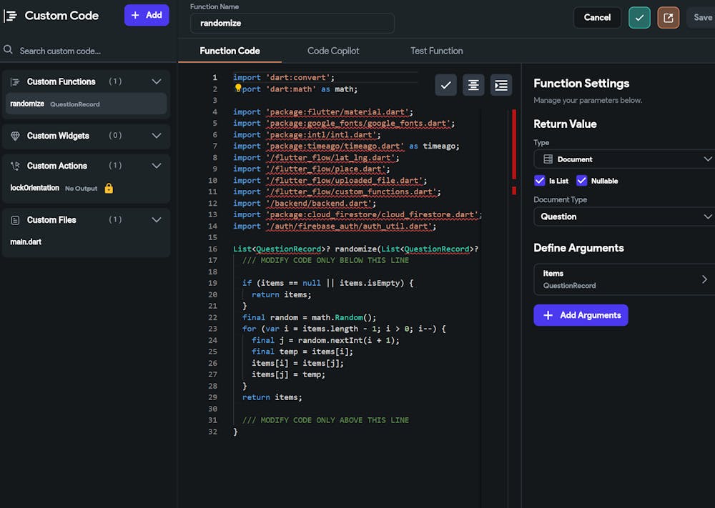
Task: Click the indent code icon in editor
Action: [501, 85]
